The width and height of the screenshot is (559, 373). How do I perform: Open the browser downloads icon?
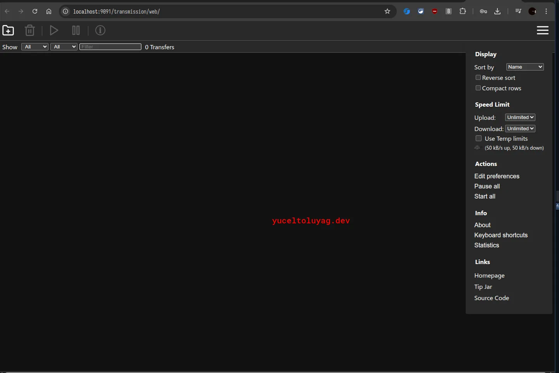coord(497,11)
